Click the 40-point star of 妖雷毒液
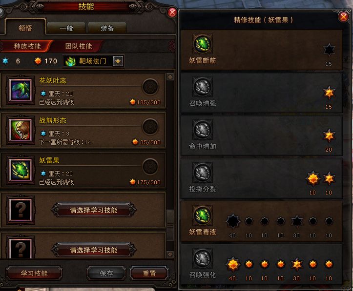This screenshot has width=353, height=291. [x=233, y=221]
